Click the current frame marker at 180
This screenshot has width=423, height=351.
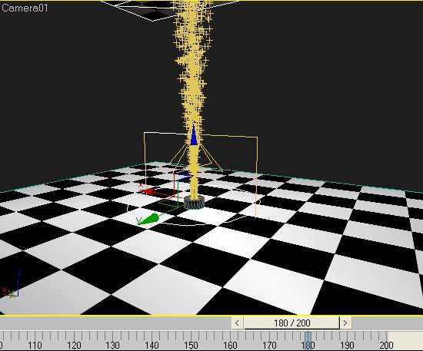click(308, 340)
